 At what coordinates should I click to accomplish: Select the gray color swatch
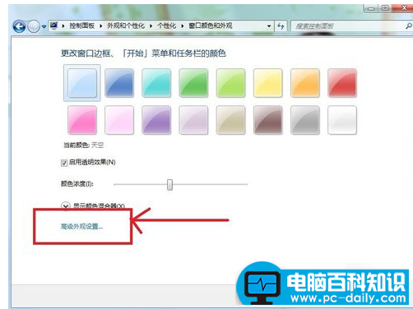[x=305, y=120]
